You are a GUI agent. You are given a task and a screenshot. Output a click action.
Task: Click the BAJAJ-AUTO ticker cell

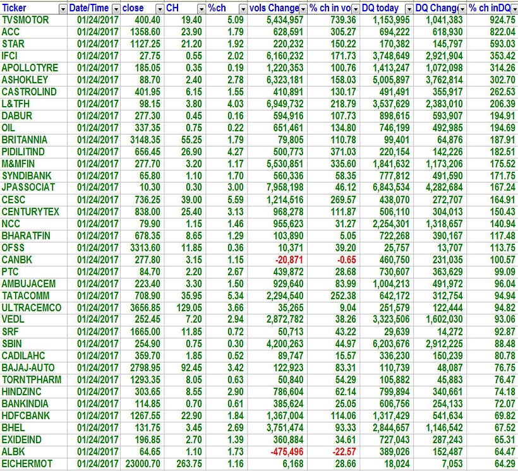(x=28, y=367)
